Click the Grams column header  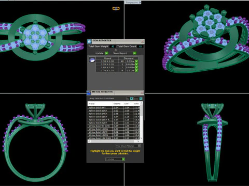(117, 104)
